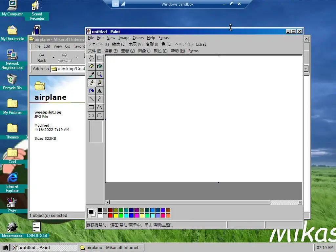The width and height of the screenshot is (336, 252).
Task: Select the Line tool
Action: pyautogui.click(x=92, y=99)
